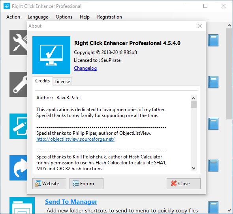Open the fourth blue help book icon
Viewport: 233px width, 214px height.
[x=213, y=166]
